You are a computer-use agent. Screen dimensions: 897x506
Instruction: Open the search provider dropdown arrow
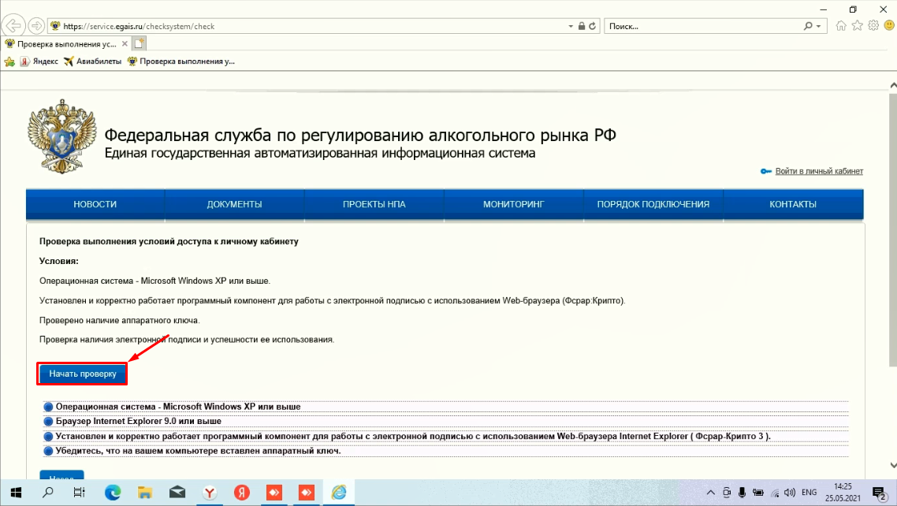coord(819,26)
